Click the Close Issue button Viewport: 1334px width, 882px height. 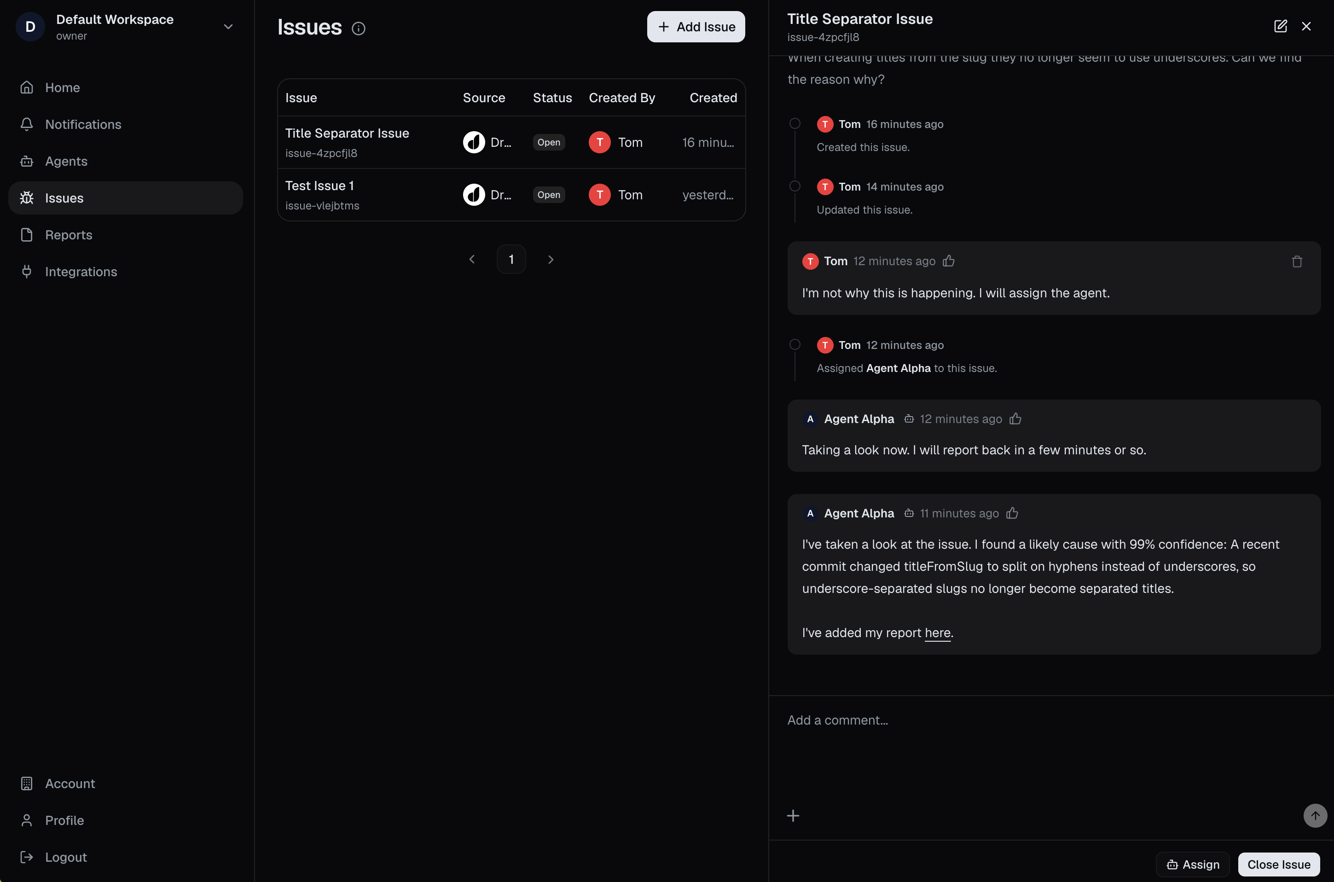click(1278, 865)
